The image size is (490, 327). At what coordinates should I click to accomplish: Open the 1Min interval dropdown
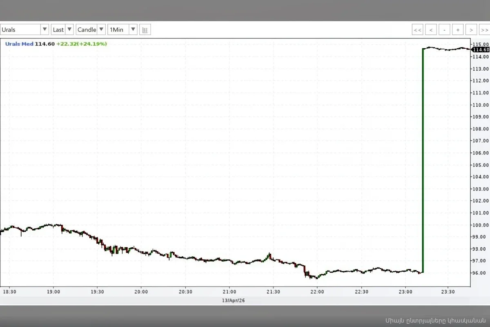[133, 29]
